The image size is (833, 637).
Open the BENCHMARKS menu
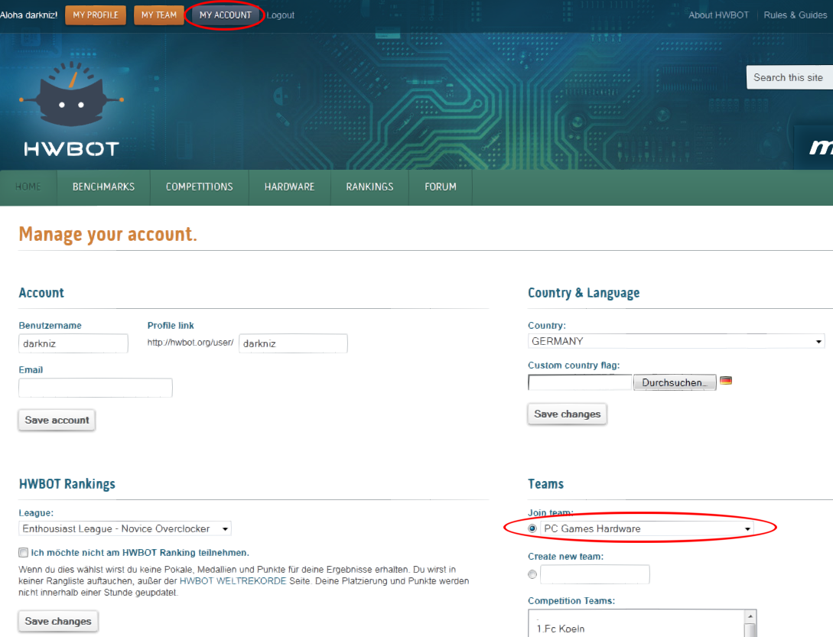pos(103,187)
